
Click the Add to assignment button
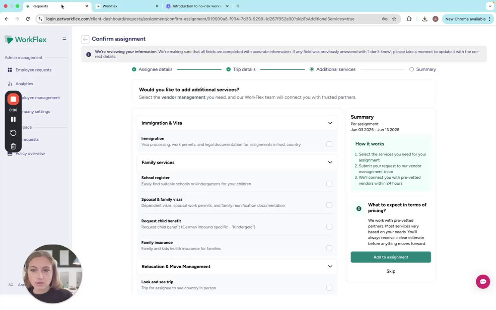(x=391, y=257)
